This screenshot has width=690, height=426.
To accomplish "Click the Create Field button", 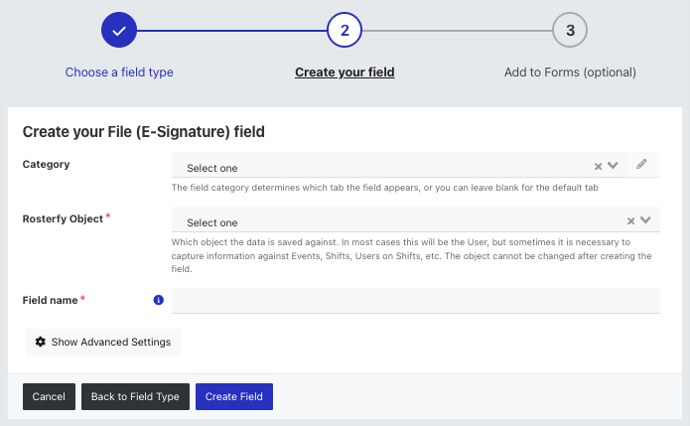I will (x=234, y=396).
